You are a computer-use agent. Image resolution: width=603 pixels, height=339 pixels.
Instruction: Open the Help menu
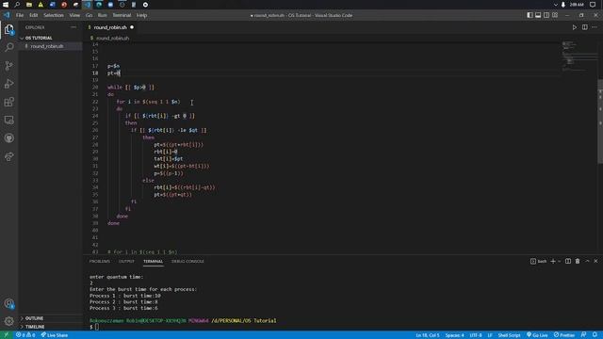coord(142,15)
